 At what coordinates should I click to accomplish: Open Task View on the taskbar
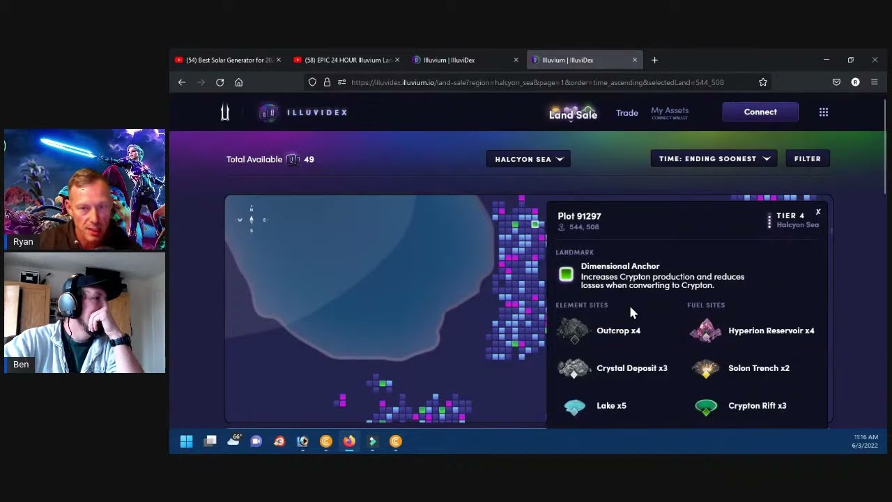coord(210,441)
